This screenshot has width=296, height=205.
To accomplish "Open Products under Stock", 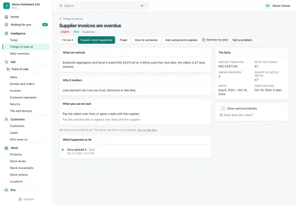I will [x=16, y=155].
